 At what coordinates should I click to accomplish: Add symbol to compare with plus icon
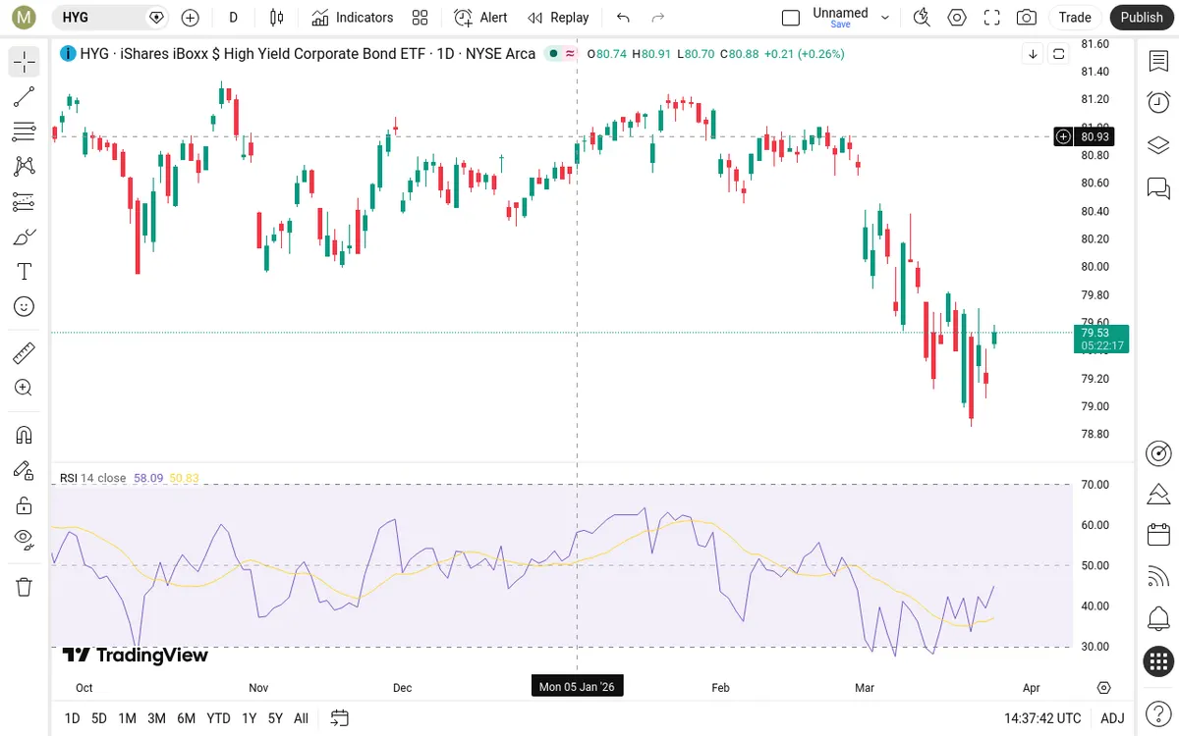(191, 17)
